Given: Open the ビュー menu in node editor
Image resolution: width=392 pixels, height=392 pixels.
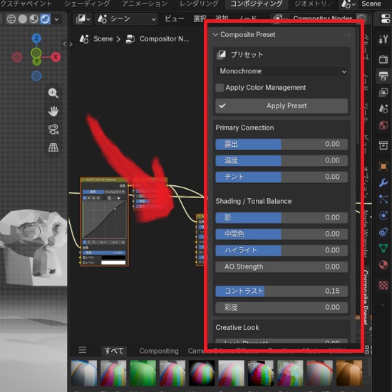Looking at the screenshot, I should click(x=174, y=19).
